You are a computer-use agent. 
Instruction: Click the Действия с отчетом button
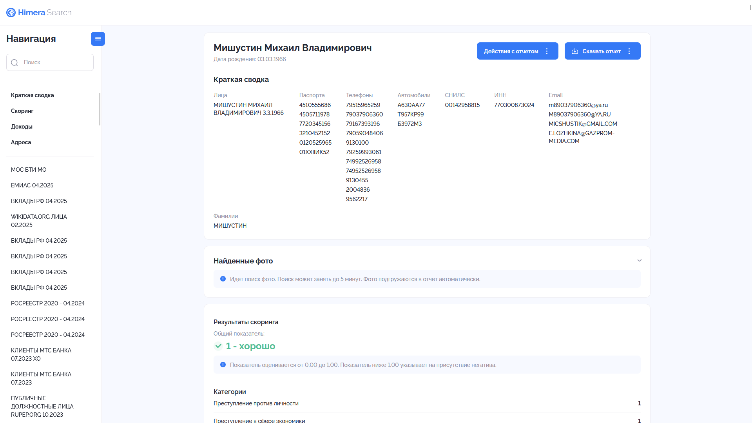pyautogui.click(x=517, y=51)
